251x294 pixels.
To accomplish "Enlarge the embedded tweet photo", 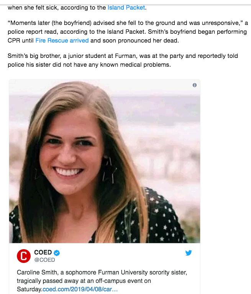I will 105,161.
